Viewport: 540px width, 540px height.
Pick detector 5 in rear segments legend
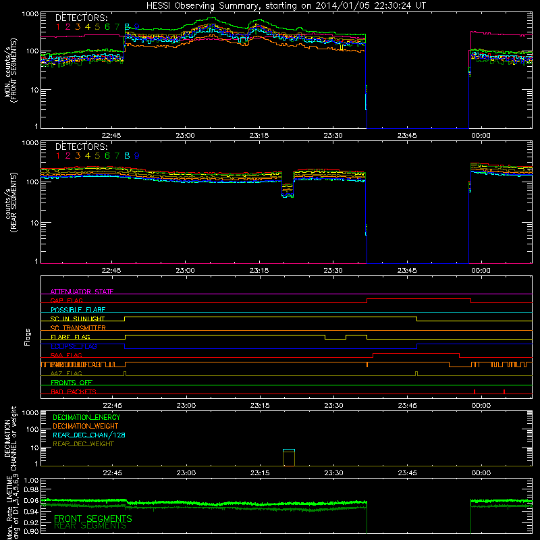click(x=97, y=156)
